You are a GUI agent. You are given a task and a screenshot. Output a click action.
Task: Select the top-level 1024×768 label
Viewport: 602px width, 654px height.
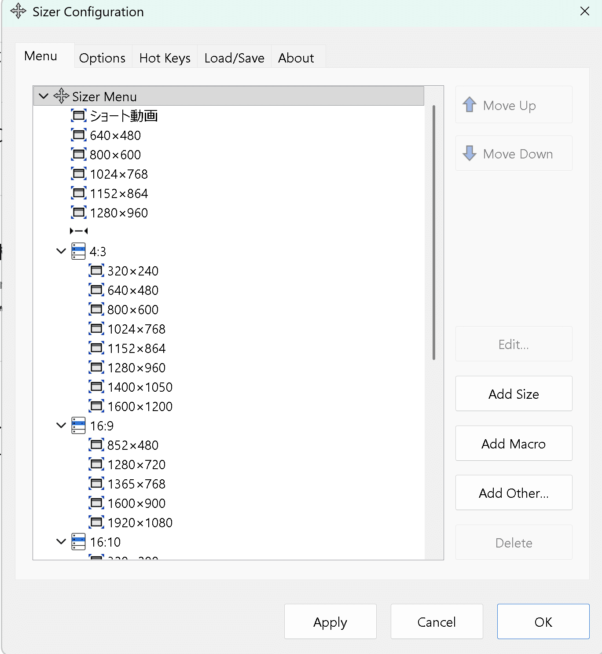pyautogui.click(x=119, y=174)
